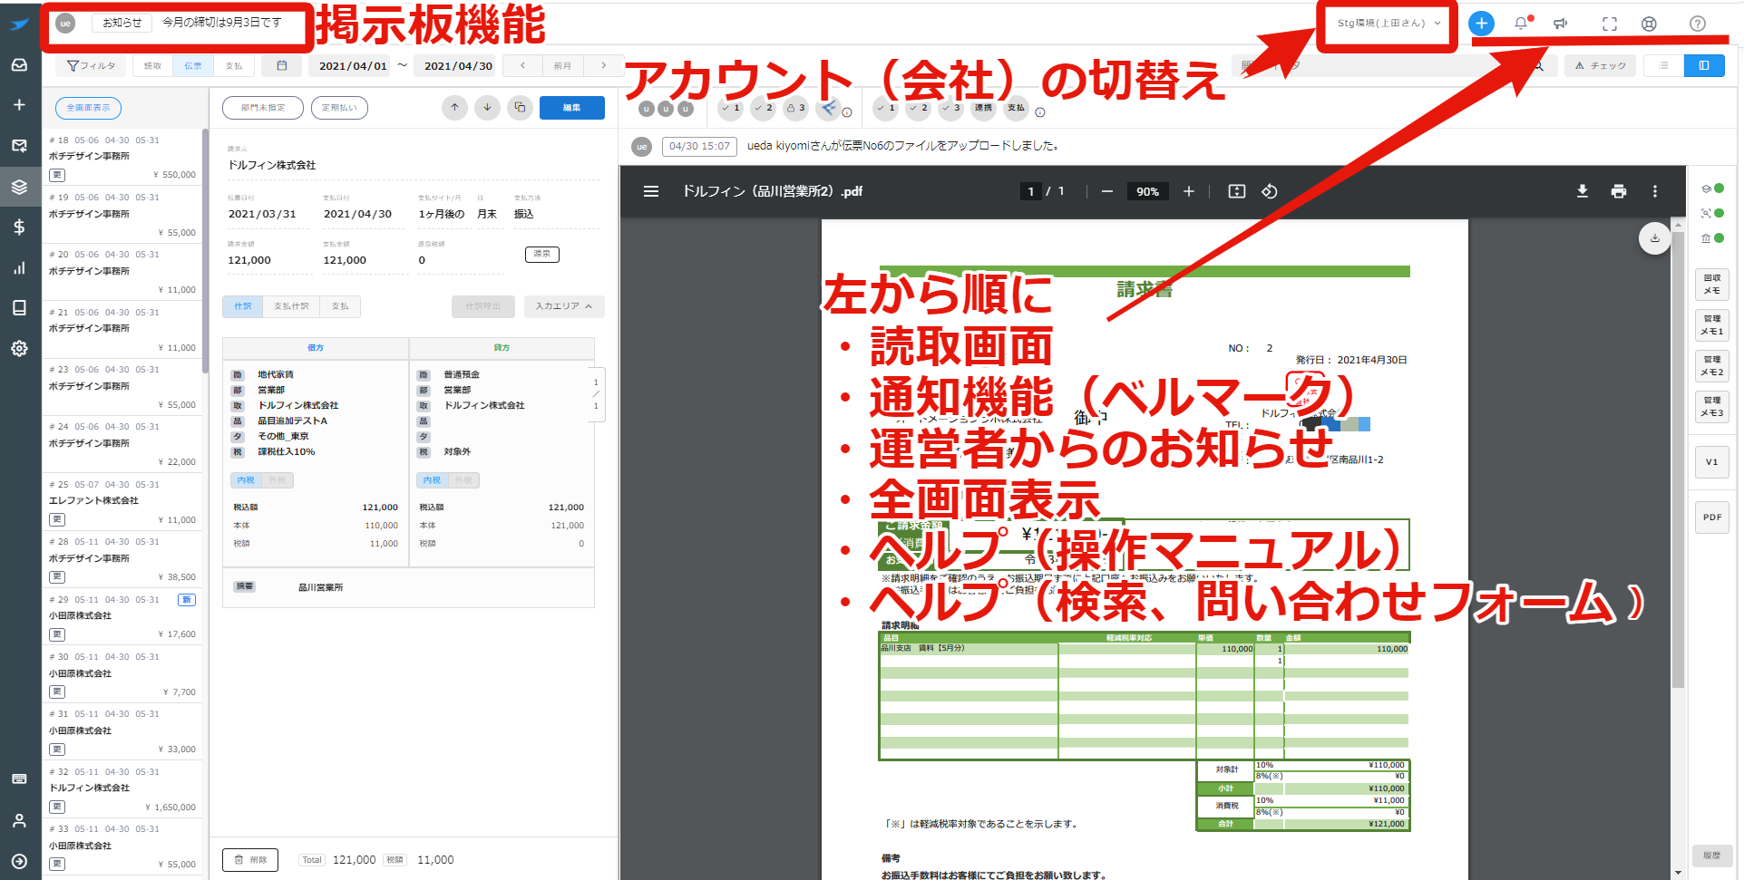Click the blue plus add button
This screenshot has height=880, width=1744.
tap(1481, 24)
